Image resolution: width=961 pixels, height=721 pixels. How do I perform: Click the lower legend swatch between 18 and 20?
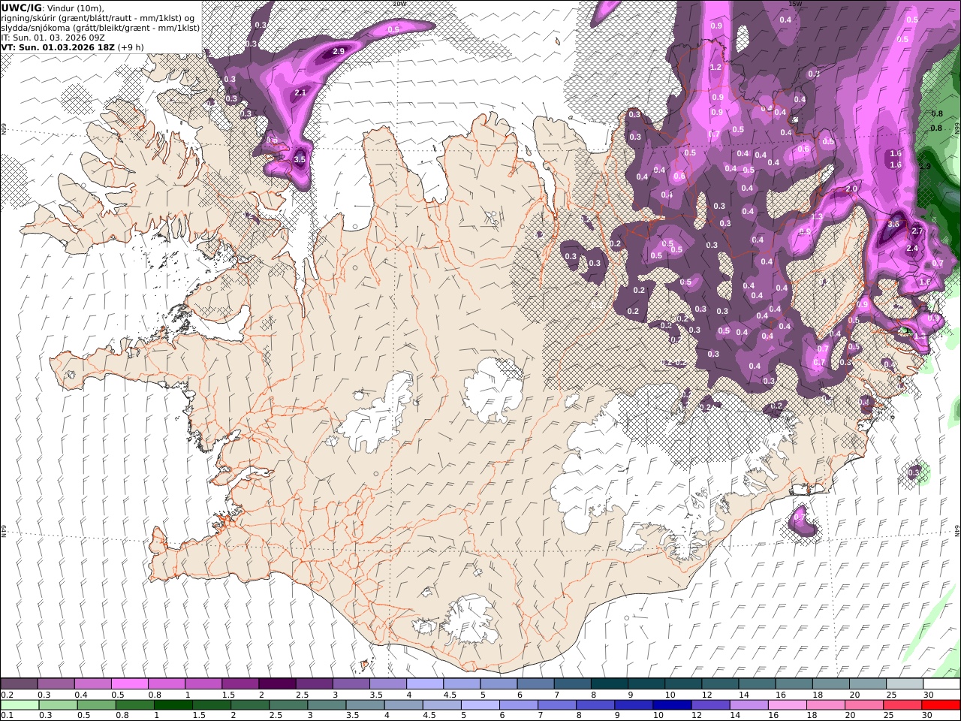(826, 705)
